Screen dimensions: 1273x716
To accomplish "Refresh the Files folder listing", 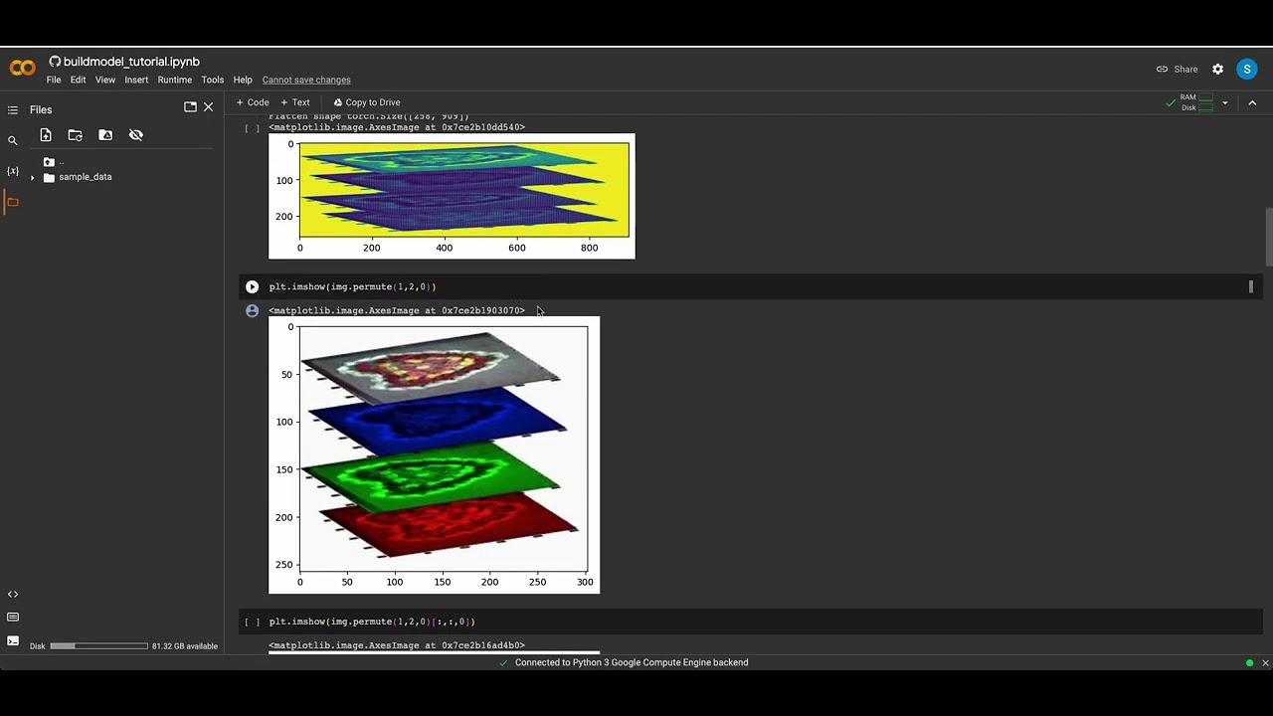I will tap(76, 135).
